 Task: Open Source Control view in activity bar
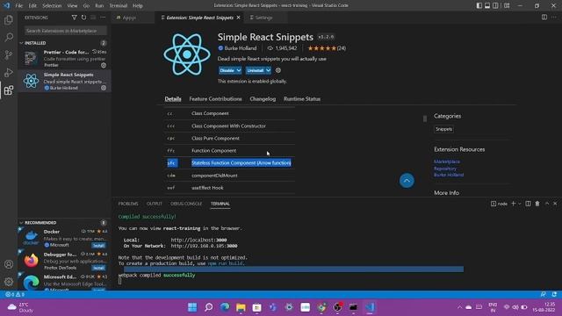(9, 54)
